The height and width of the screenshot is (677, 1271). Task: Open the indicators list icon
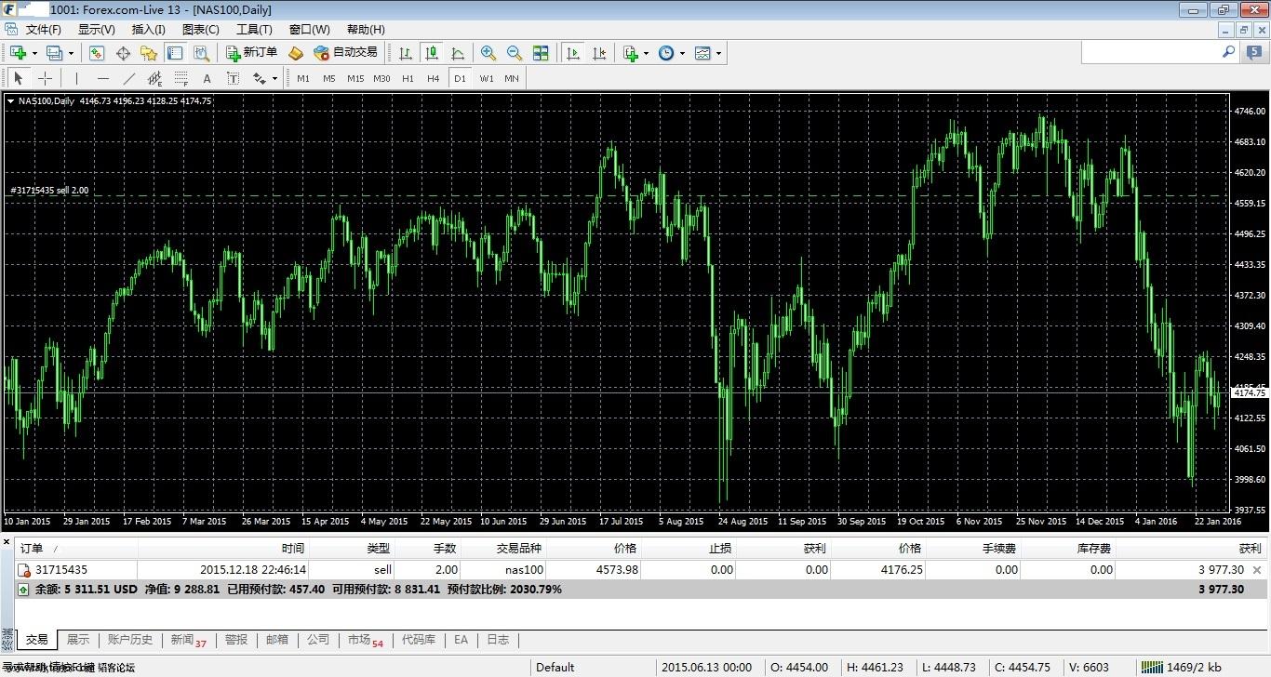pos(630,53)
